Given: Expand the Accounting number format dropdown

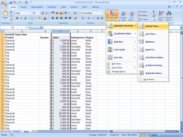Looking at the screenshot, I should [102, 13].
